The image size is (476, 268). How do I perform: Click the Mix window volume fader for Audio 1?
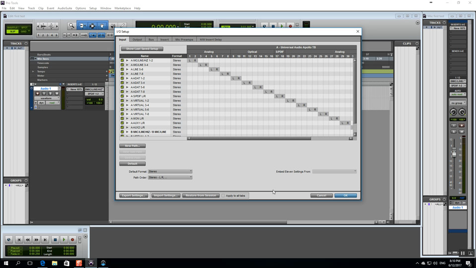pos(454,152)
